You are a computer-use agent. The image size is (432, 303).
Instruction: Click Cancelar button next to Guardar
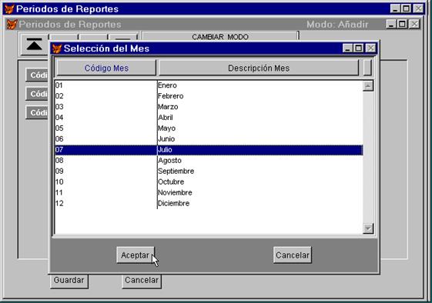click(142, 280)
